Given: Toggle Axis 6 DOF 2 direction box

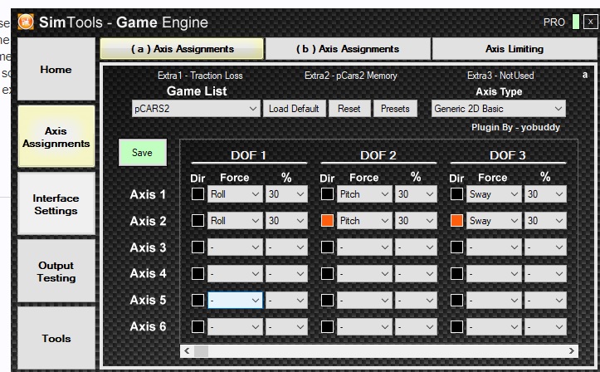Looking at the screenshot, I should coord(327,327).
